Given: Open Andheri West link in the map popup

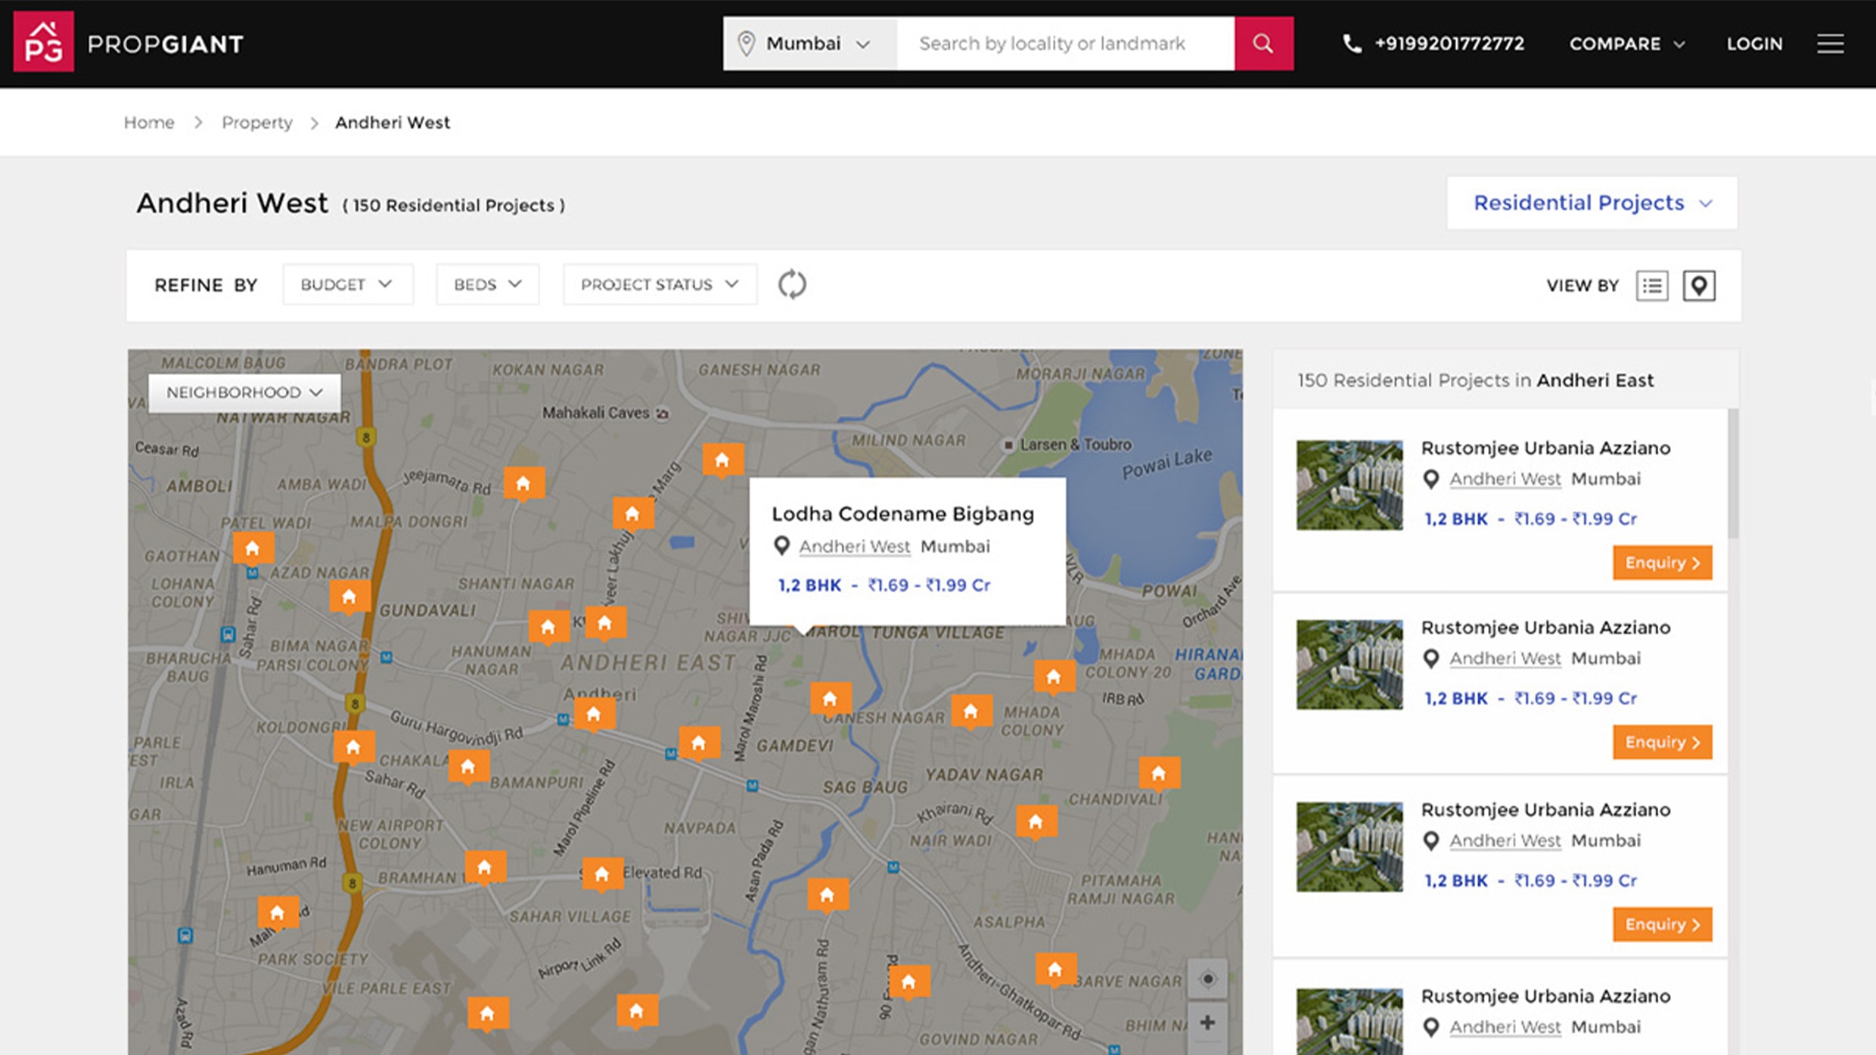Looking at the screenshot, I should click(x=855, y=546).
